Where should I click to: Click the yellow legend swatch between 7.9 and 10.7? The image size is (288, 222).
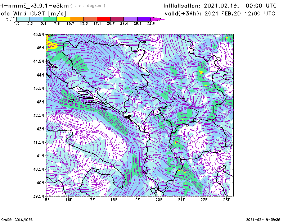(x=63, y=19)
